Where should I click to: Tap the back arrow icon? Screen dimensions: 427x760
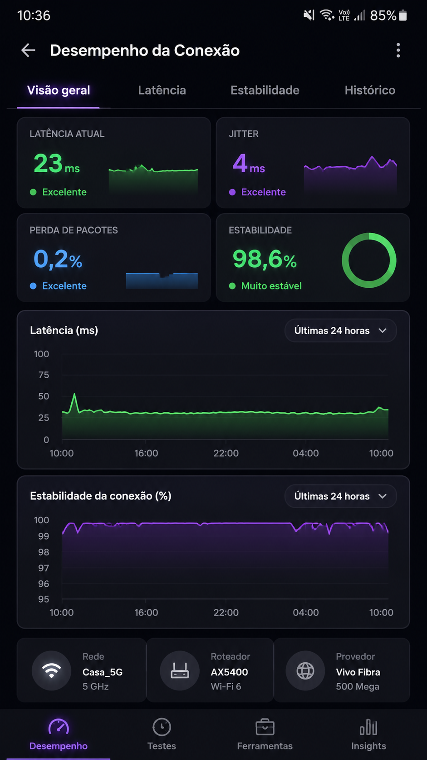tap(28, 50)
